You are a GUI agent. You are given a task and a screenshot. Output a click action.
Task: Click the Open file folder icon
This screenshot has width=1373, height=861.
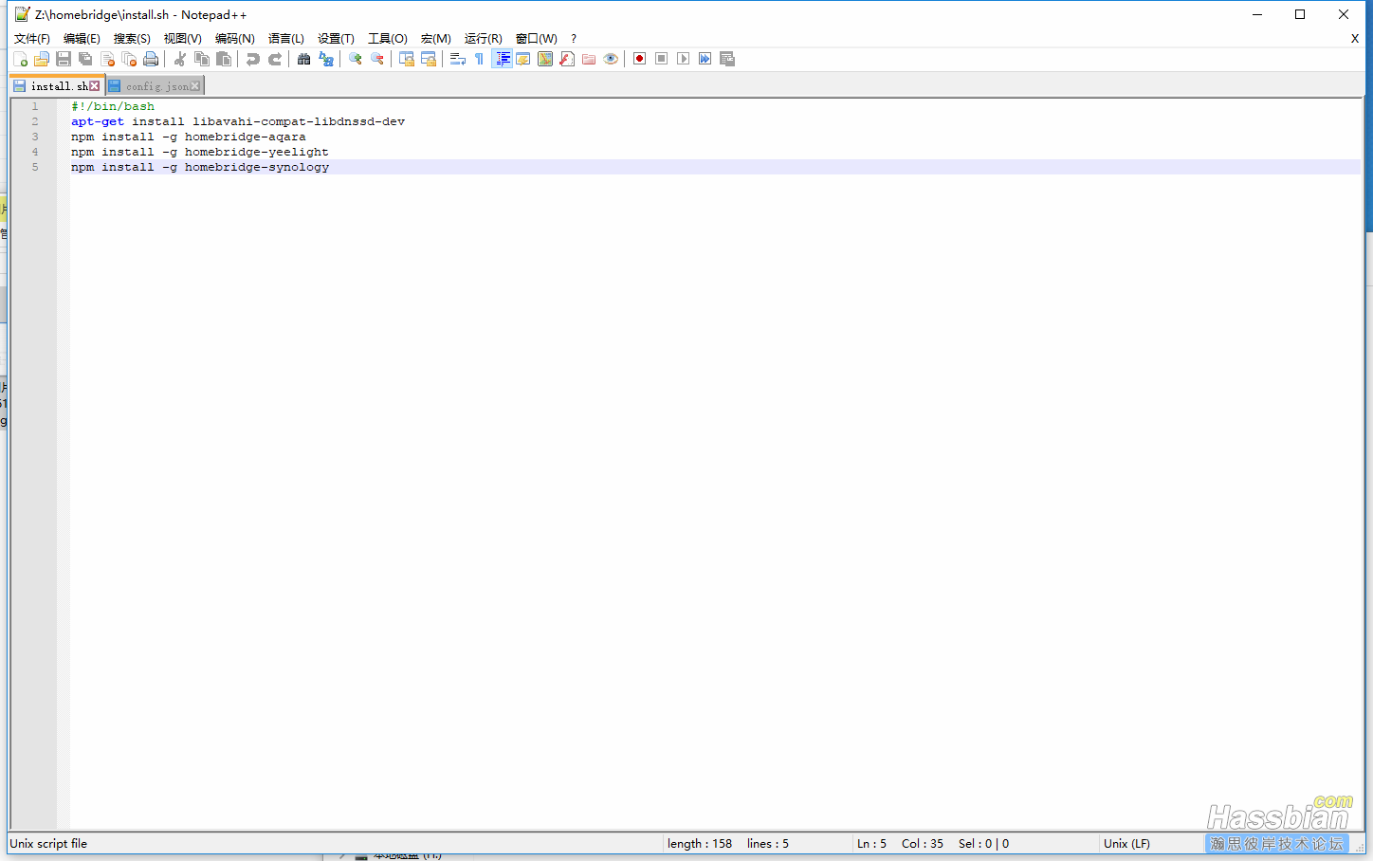(x=42, y=59)
